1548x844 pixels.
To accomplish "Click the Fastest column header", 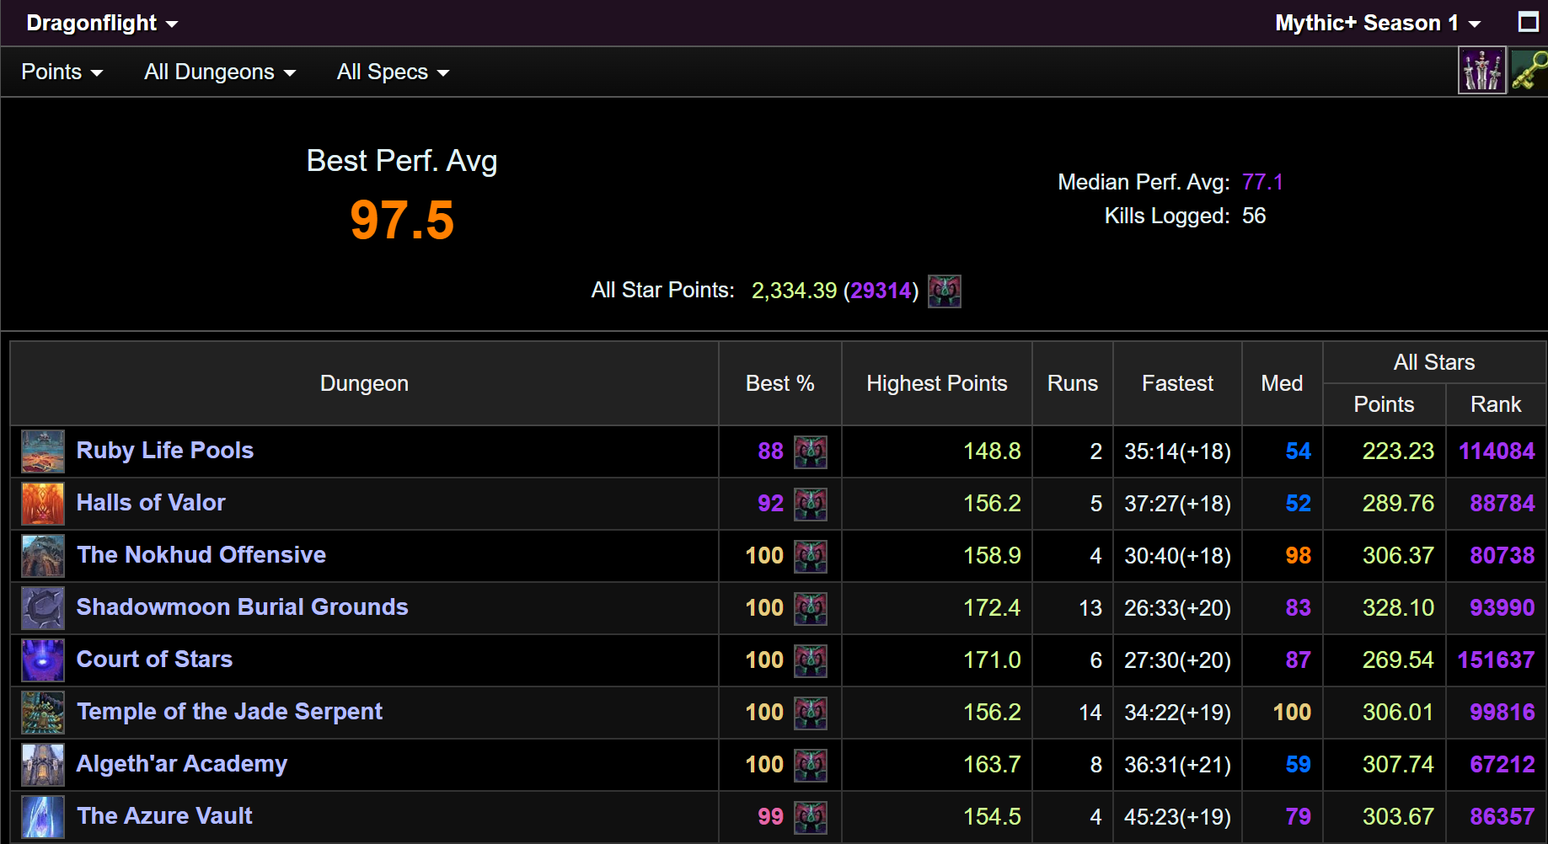I will 1177,383.
